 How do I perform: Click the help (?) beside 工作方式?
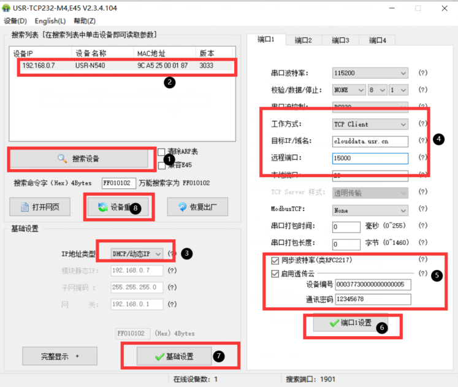pos(422,124)
